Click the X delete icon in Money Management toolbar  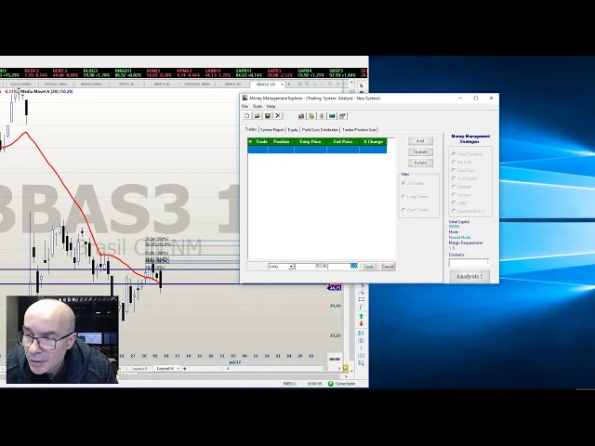(278, 116)
